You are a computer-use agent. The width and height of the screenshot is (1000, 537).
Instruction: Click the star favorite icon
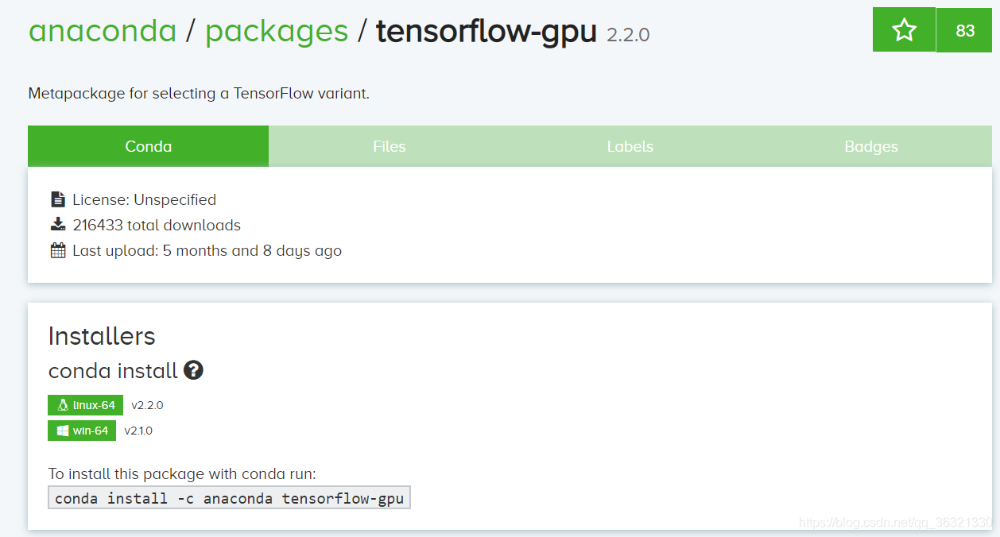(904, 30)
